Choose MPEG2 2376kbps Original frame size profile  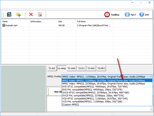107,84
